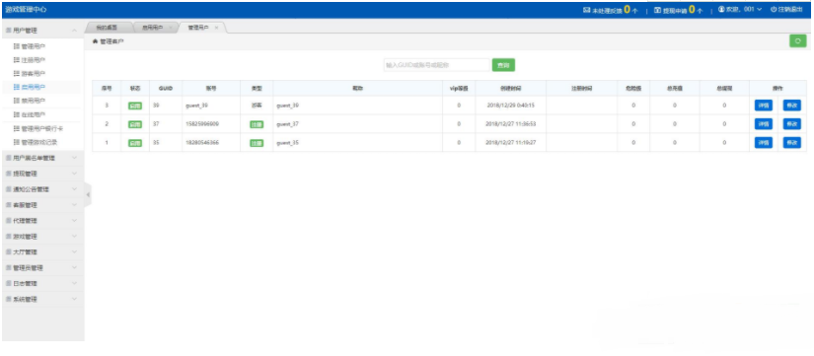The width and height of the screenshot is (814, 356).
Task: Click the home icon in breadcrumb
Action: tap(95, 41)
